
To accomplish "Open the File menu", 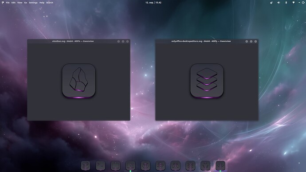I will pyautogui.click(x=8, y=3).
